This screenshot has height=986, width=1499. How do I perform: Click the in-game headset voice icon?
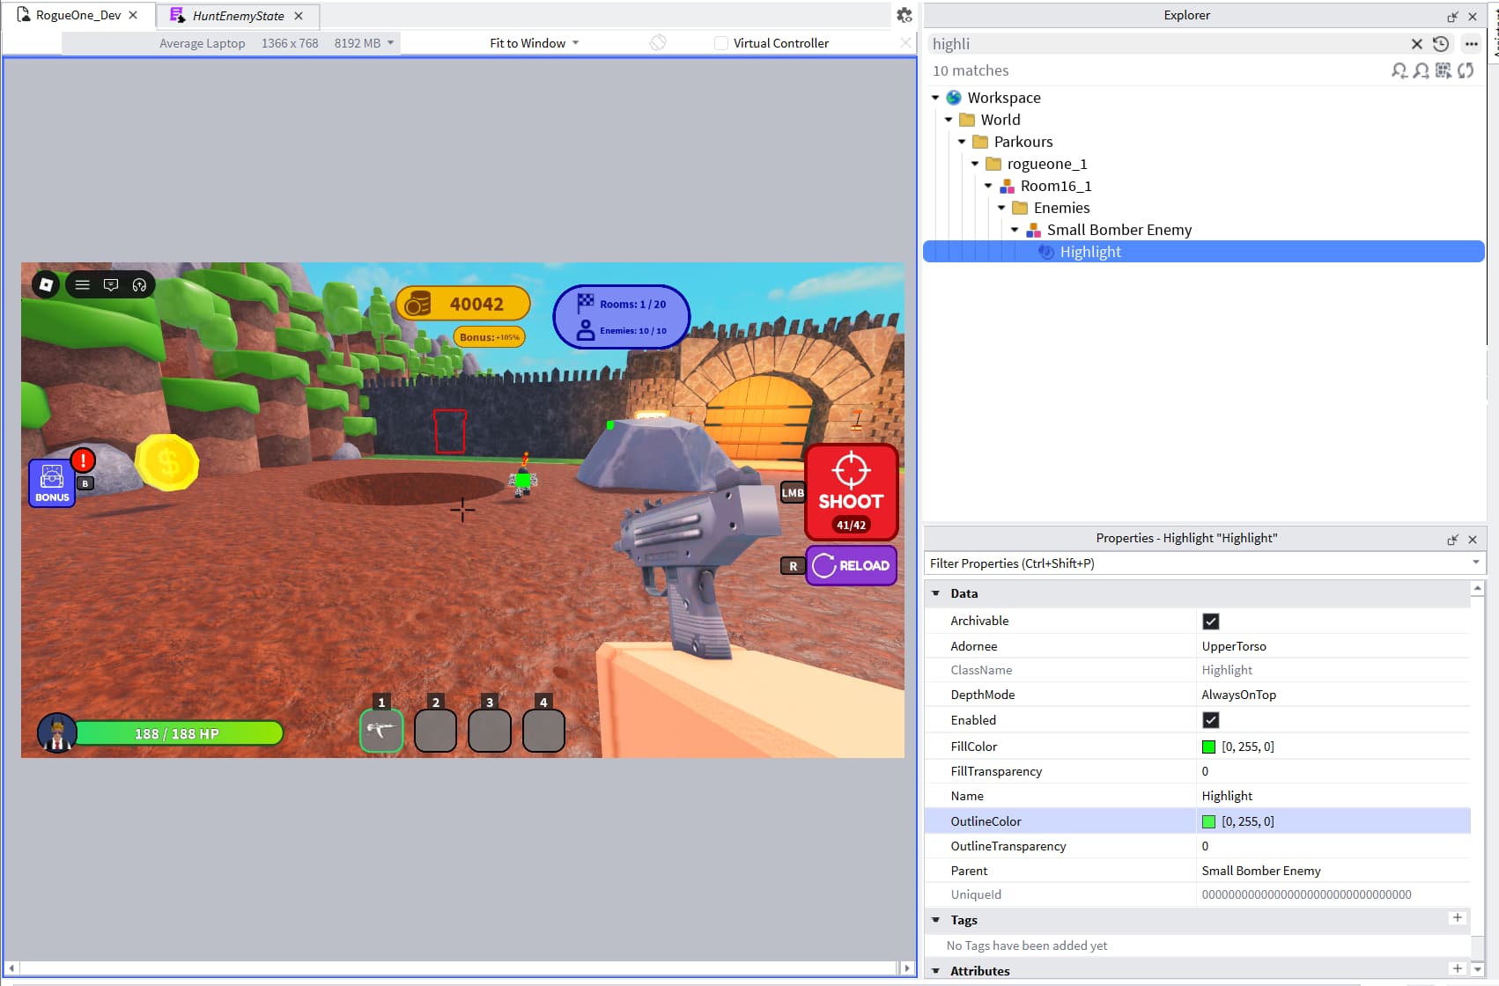[139, 284]
